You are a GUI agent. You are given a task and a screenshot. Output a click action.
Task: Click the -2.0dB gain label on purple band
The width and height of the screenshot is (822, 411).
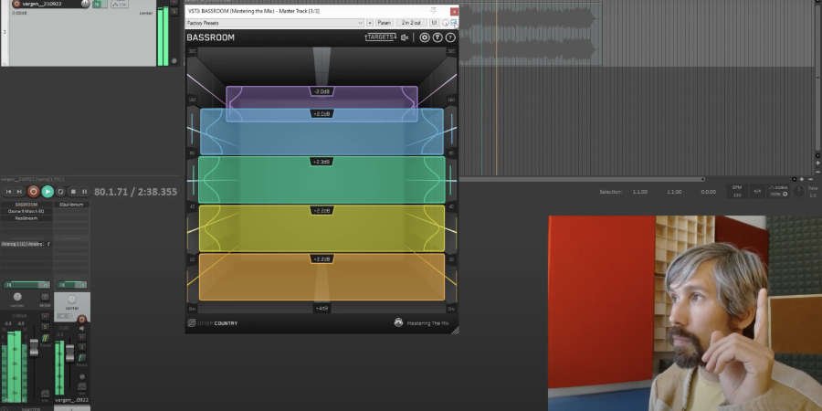click(321, 91)
